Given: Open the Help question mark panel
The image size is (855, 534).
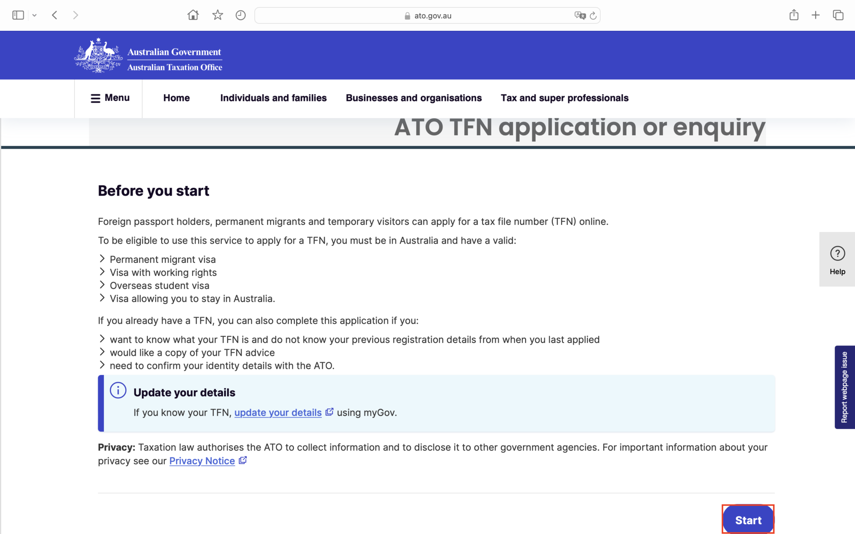Looking at the screenshot, I should click(837, 259).
